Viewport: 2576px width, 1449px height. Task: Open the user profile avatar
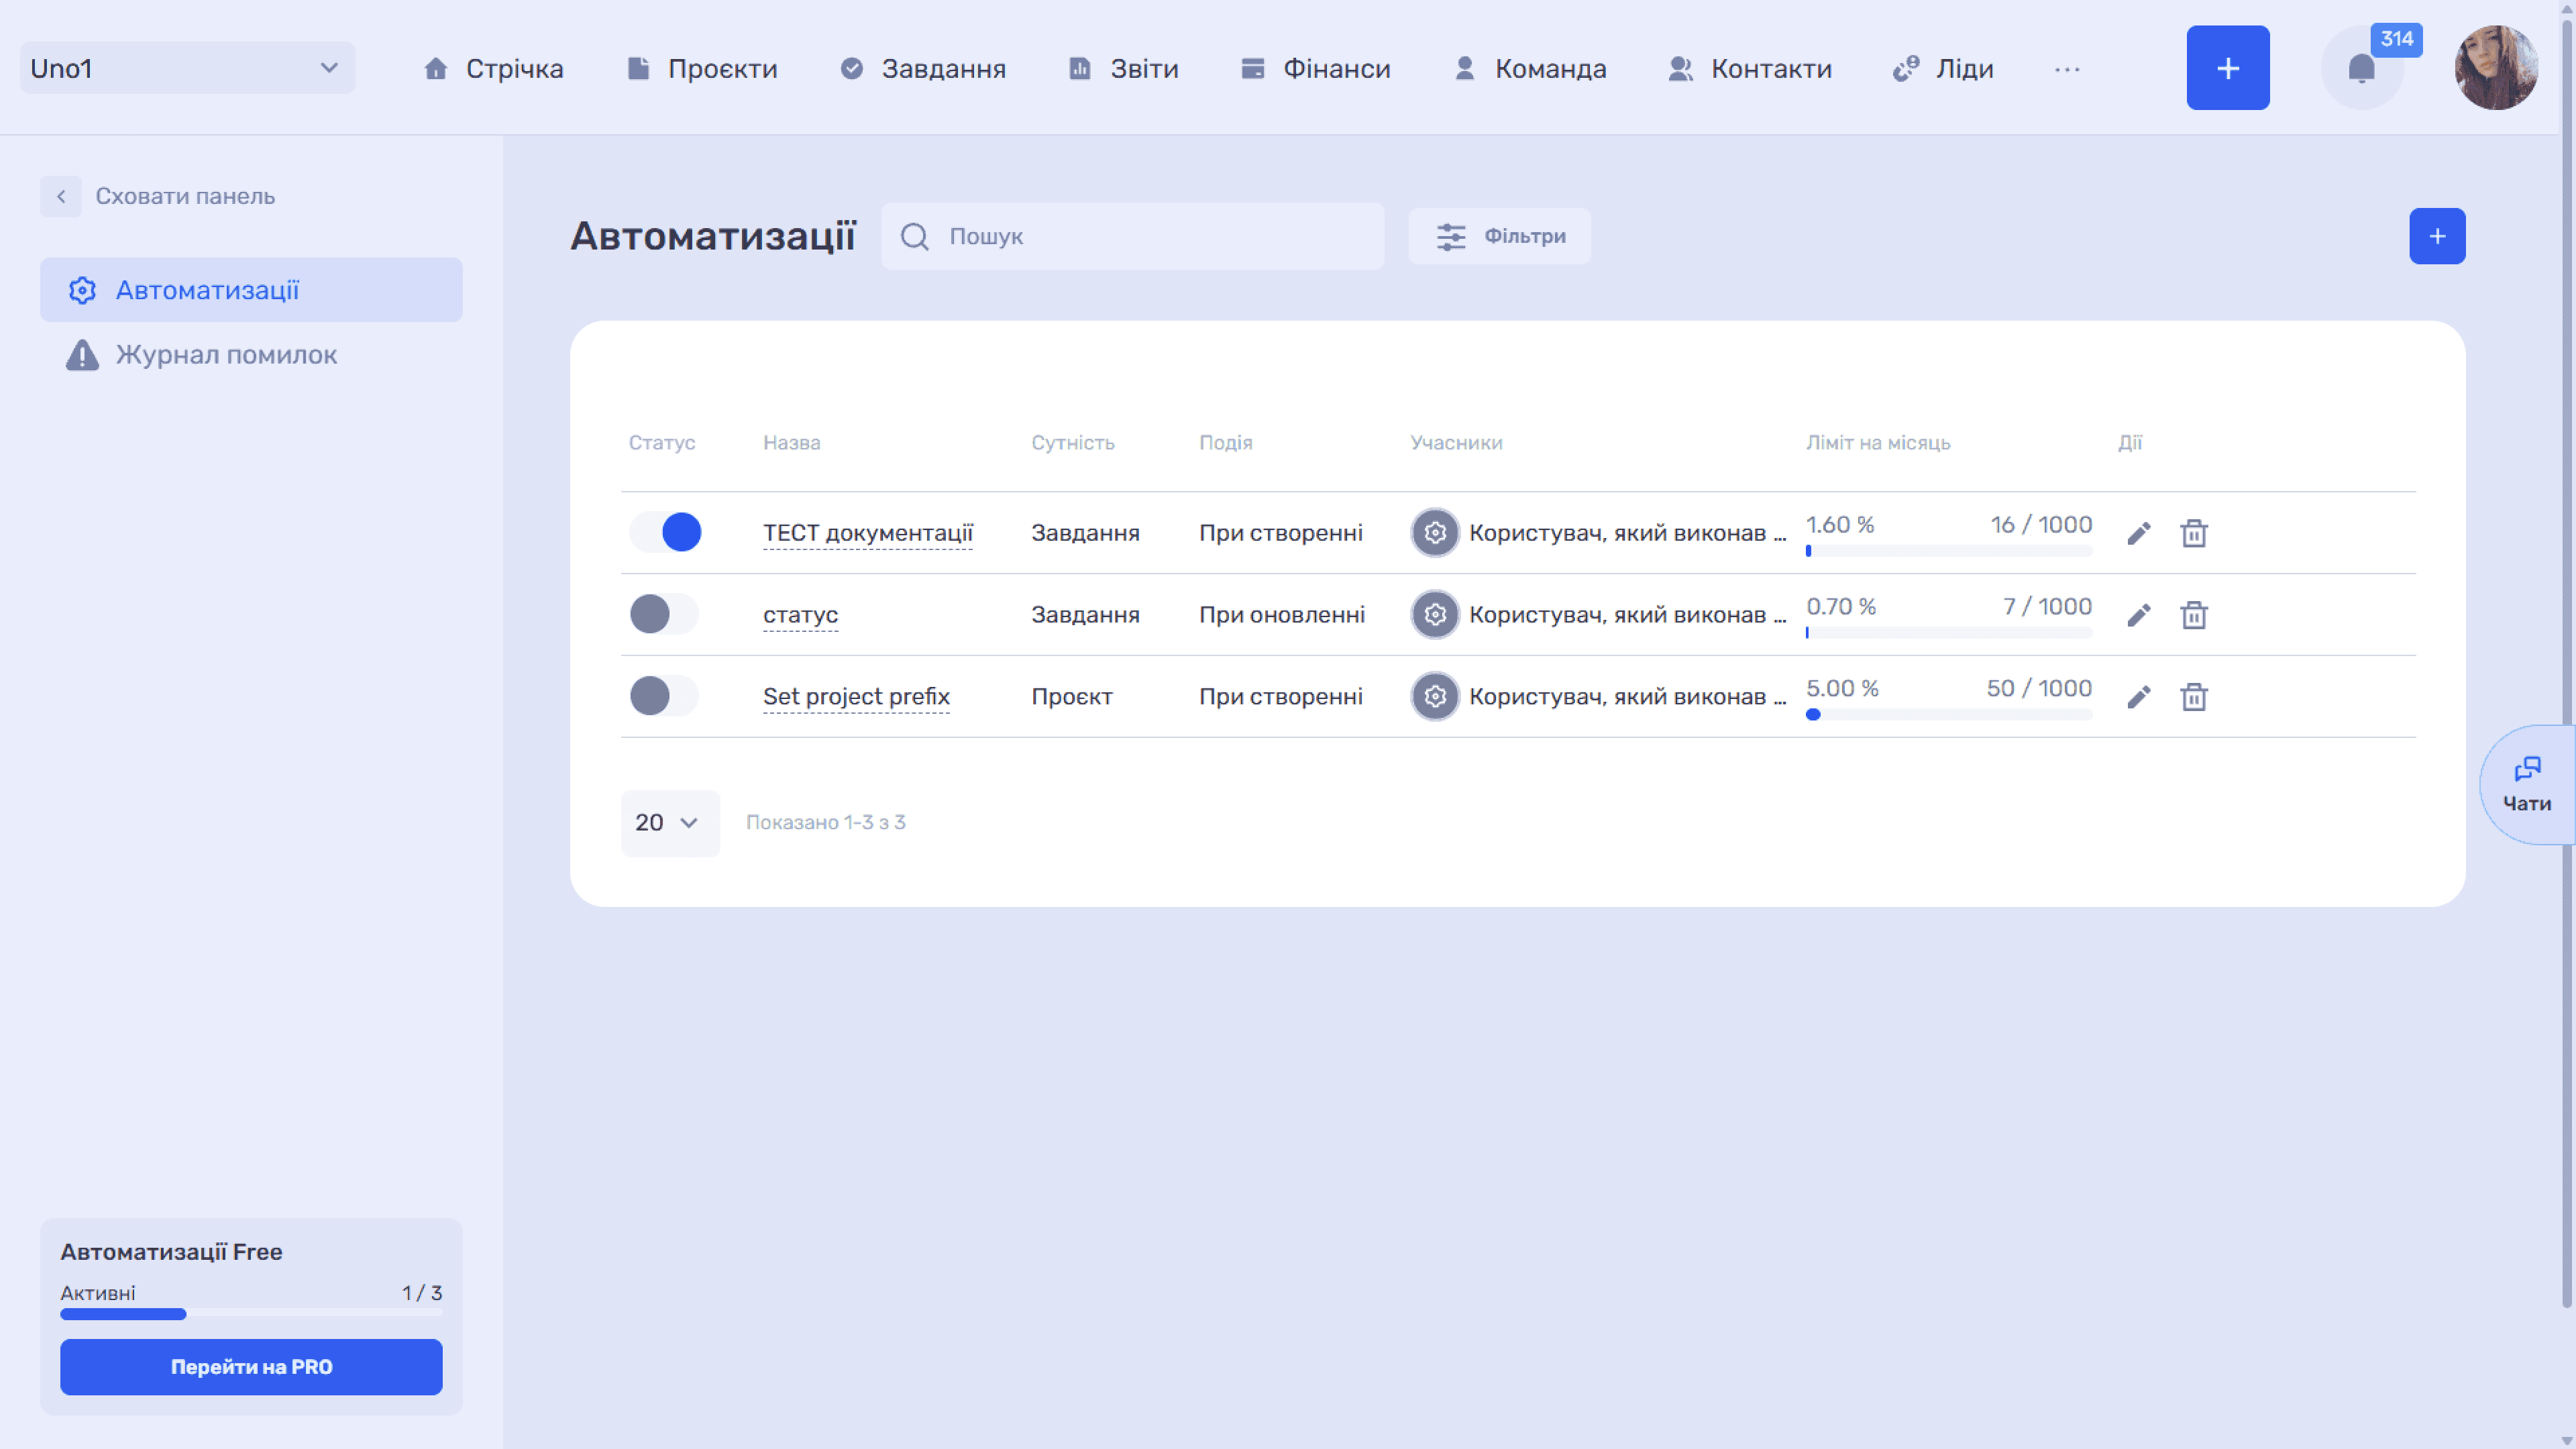coord(2496,68)
